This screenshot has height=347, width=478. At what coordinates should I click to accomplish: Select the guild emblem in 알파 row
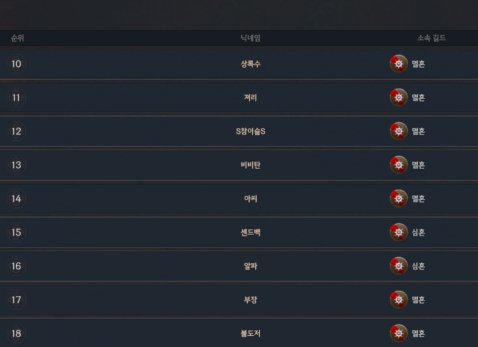click(x=399, y=266)
